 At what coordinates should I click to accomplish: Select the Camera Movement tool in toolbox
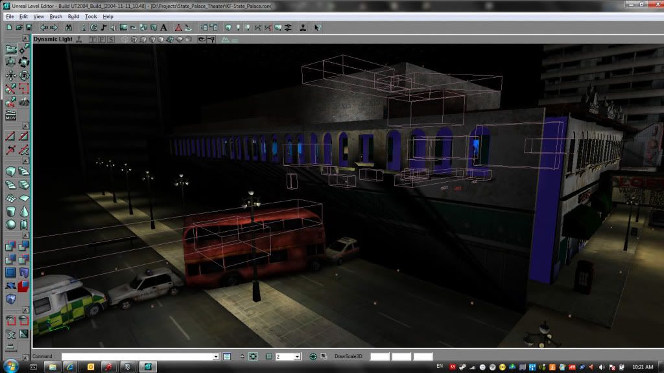tap(10, 49)
